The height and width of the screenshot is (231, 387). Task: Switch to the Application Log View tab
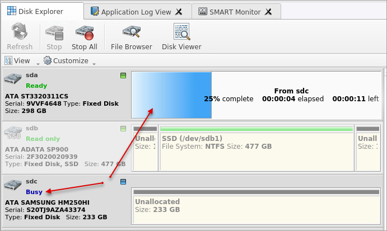click(x=137, y=12)
